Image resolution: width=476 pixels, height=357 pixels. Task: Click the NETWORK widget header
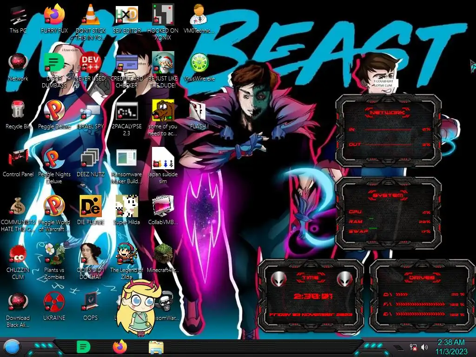(x=387, y=113)
